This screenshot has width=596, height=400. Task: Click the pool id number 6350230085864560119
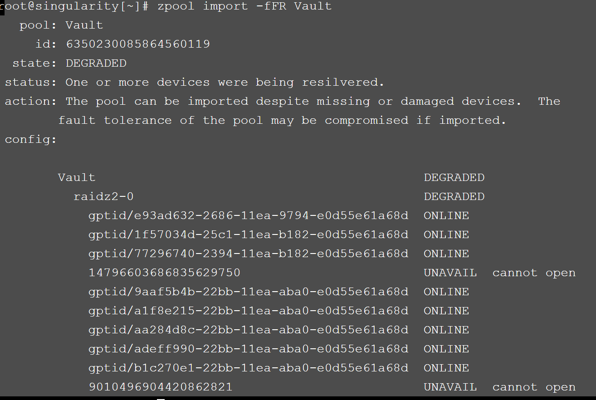point(138,44)
